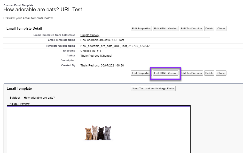Click the top Edit HTML Version button
The width and height of the screenshot is (243, 153).
166,28
